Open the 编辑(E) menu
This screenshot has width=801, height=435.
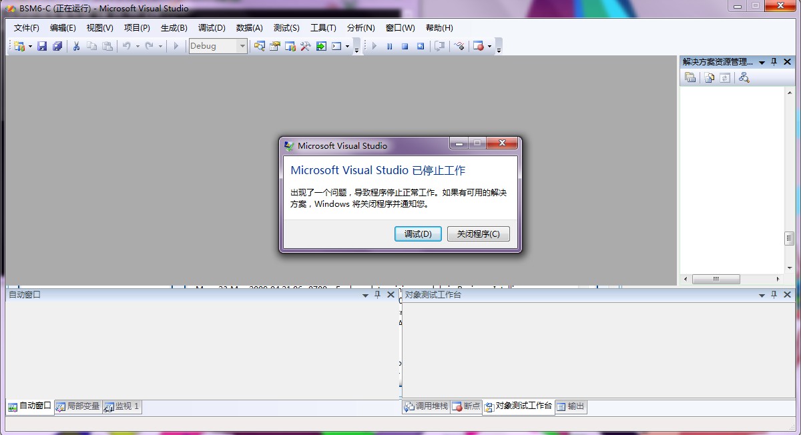(x=63, y=27)
